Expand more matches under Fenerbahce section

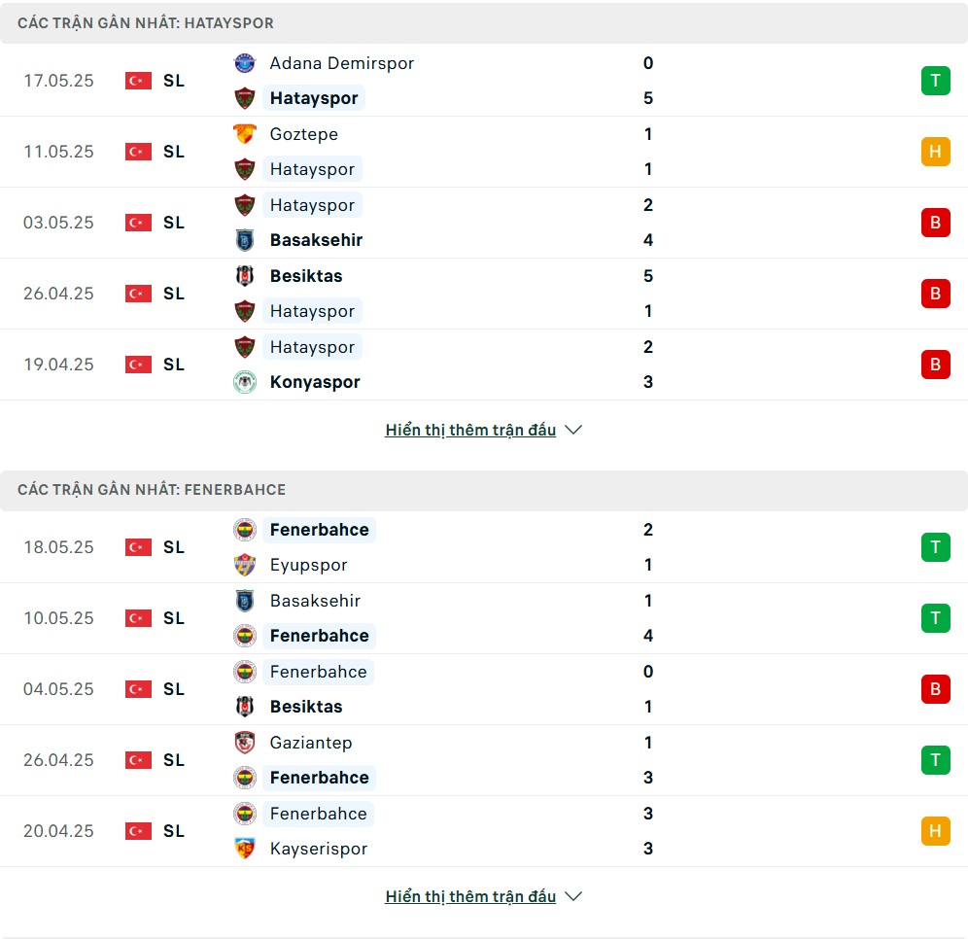[470, 896]
